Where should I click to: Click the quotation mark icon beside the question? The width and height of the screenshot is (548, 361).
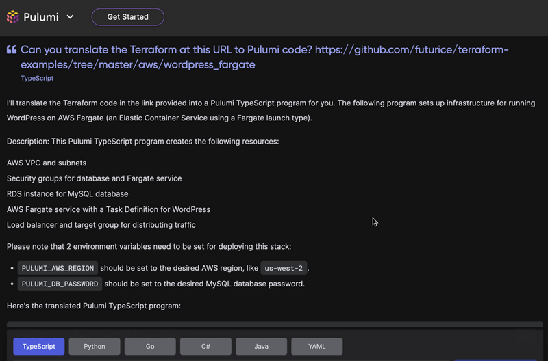(x=12, y=49)
